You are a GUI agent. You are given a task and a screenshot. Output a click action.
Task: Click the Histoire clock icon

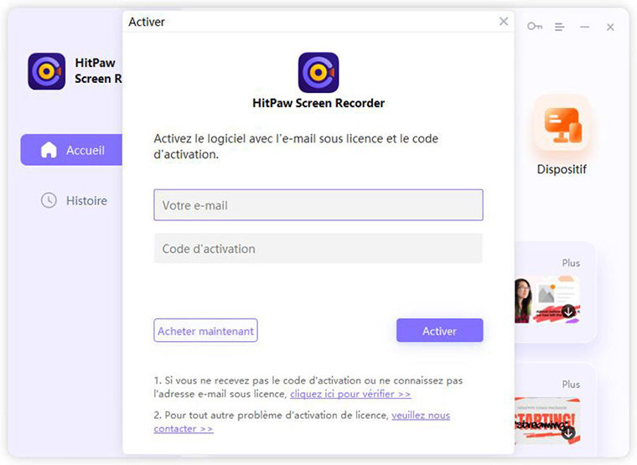pyautogui.click(x=49, y=200)
